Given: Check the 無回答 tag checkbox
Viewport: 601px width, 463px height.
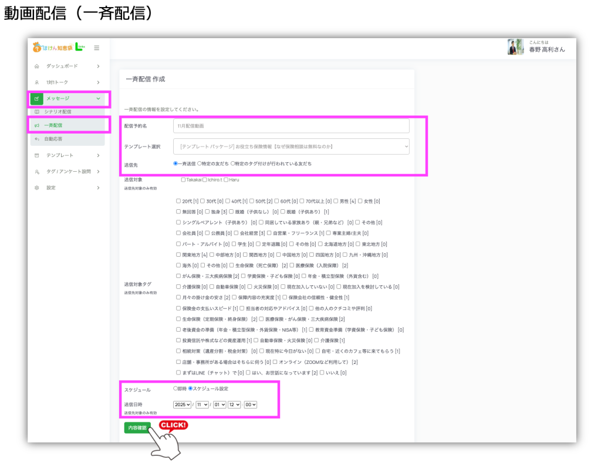Looking at the screenshot, I should click(x=178, y=212).
